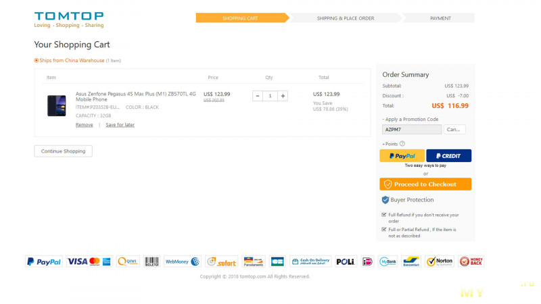Click the Boleto barcode icon

pos(151,261)
